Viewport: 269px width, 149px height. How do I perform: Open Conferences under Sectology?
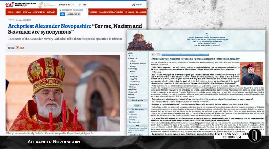tap(136, 82)
